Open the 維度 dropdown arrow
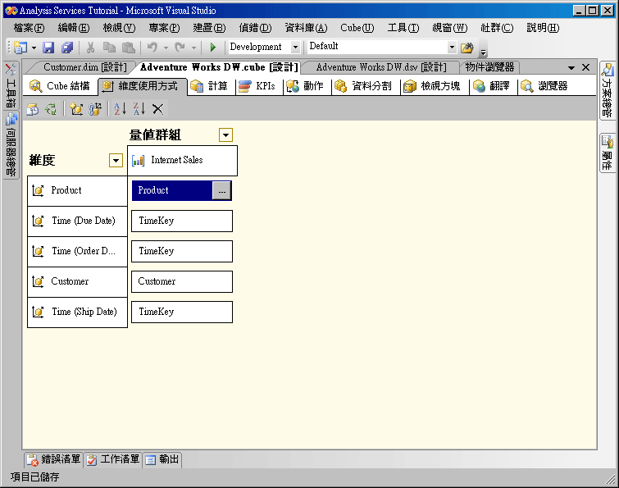The image size is (619, 488). pos(116,160)
